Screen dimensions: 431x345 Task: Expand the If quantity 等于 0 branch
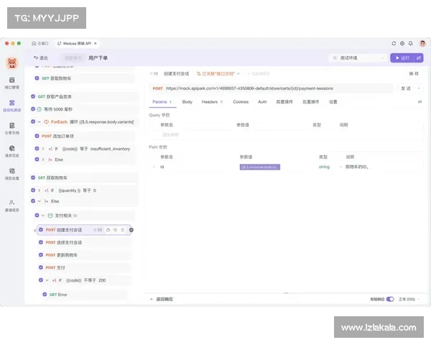click(40, 190)
